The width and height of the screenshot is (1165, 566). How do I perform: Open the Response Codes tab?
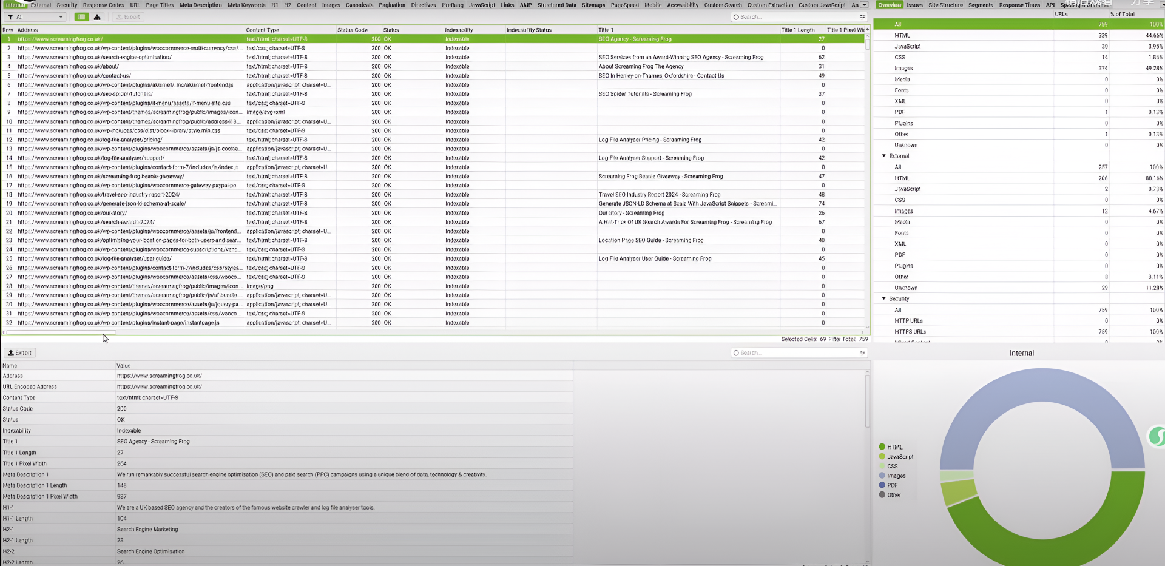tap(104, 5)
